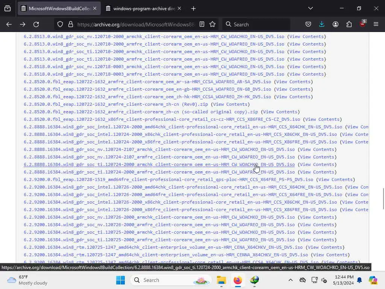Focus the archive.org address bar
This screenshot has width=385, height=289.
(x=136, y=24)
